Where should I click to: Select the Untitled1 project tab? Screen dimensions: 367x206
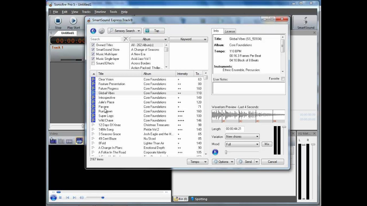68,33
